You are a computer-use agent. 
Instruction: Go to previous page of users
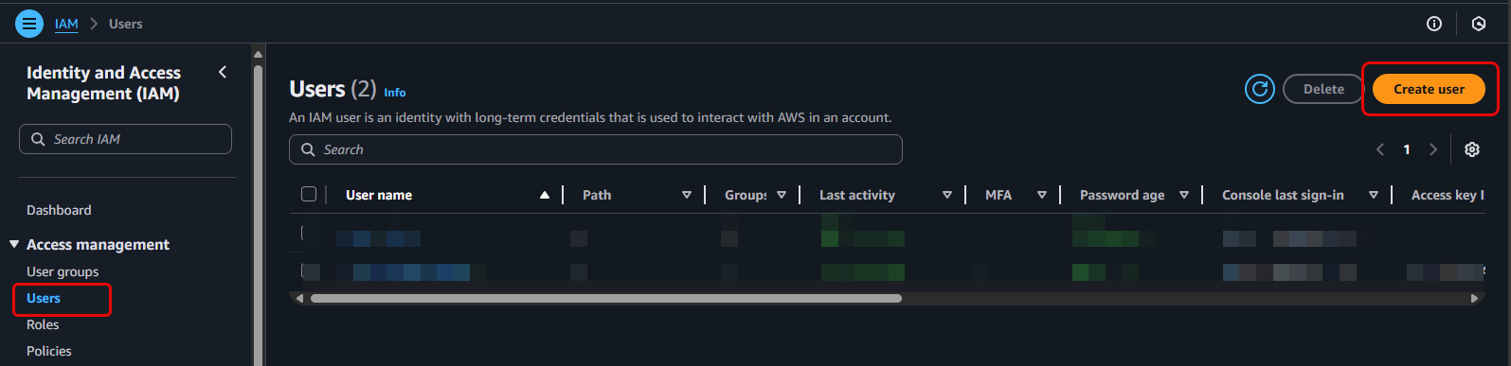[x=1380, y=149]
